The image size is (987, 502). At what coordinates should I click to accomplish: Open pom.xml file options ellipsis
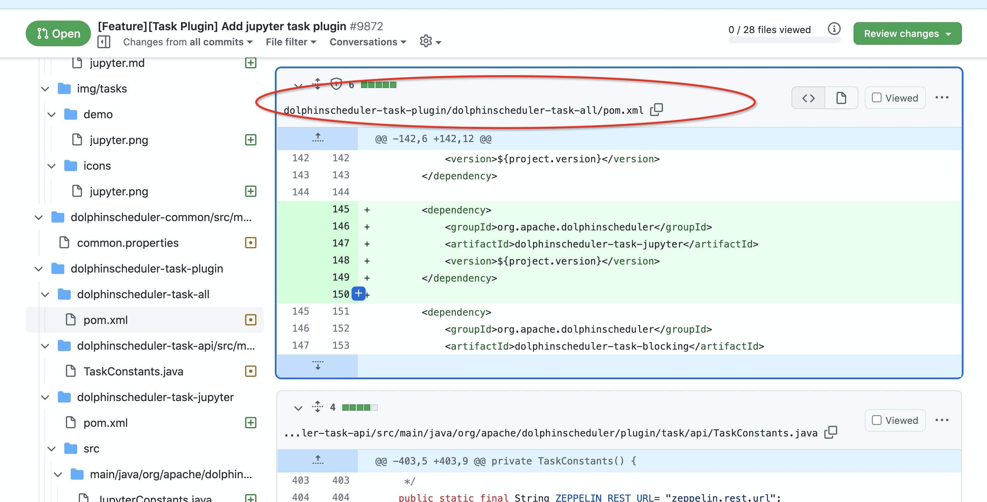coord(941,98)
